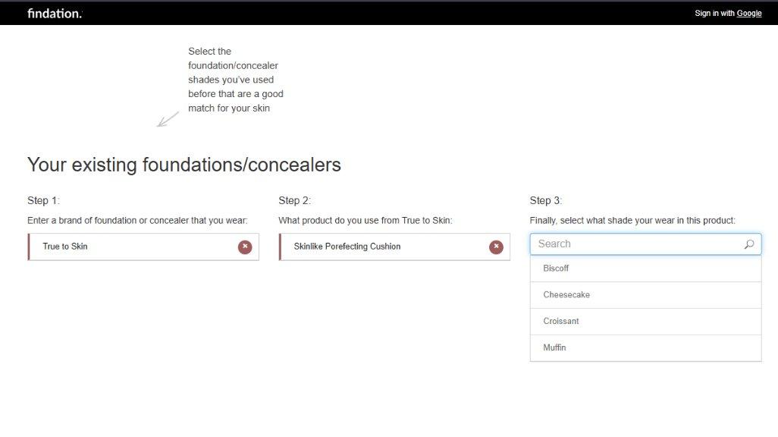This screenshot has width=778, height=437.
Task: Focus the shade Search field
Action: click(637, 244)
